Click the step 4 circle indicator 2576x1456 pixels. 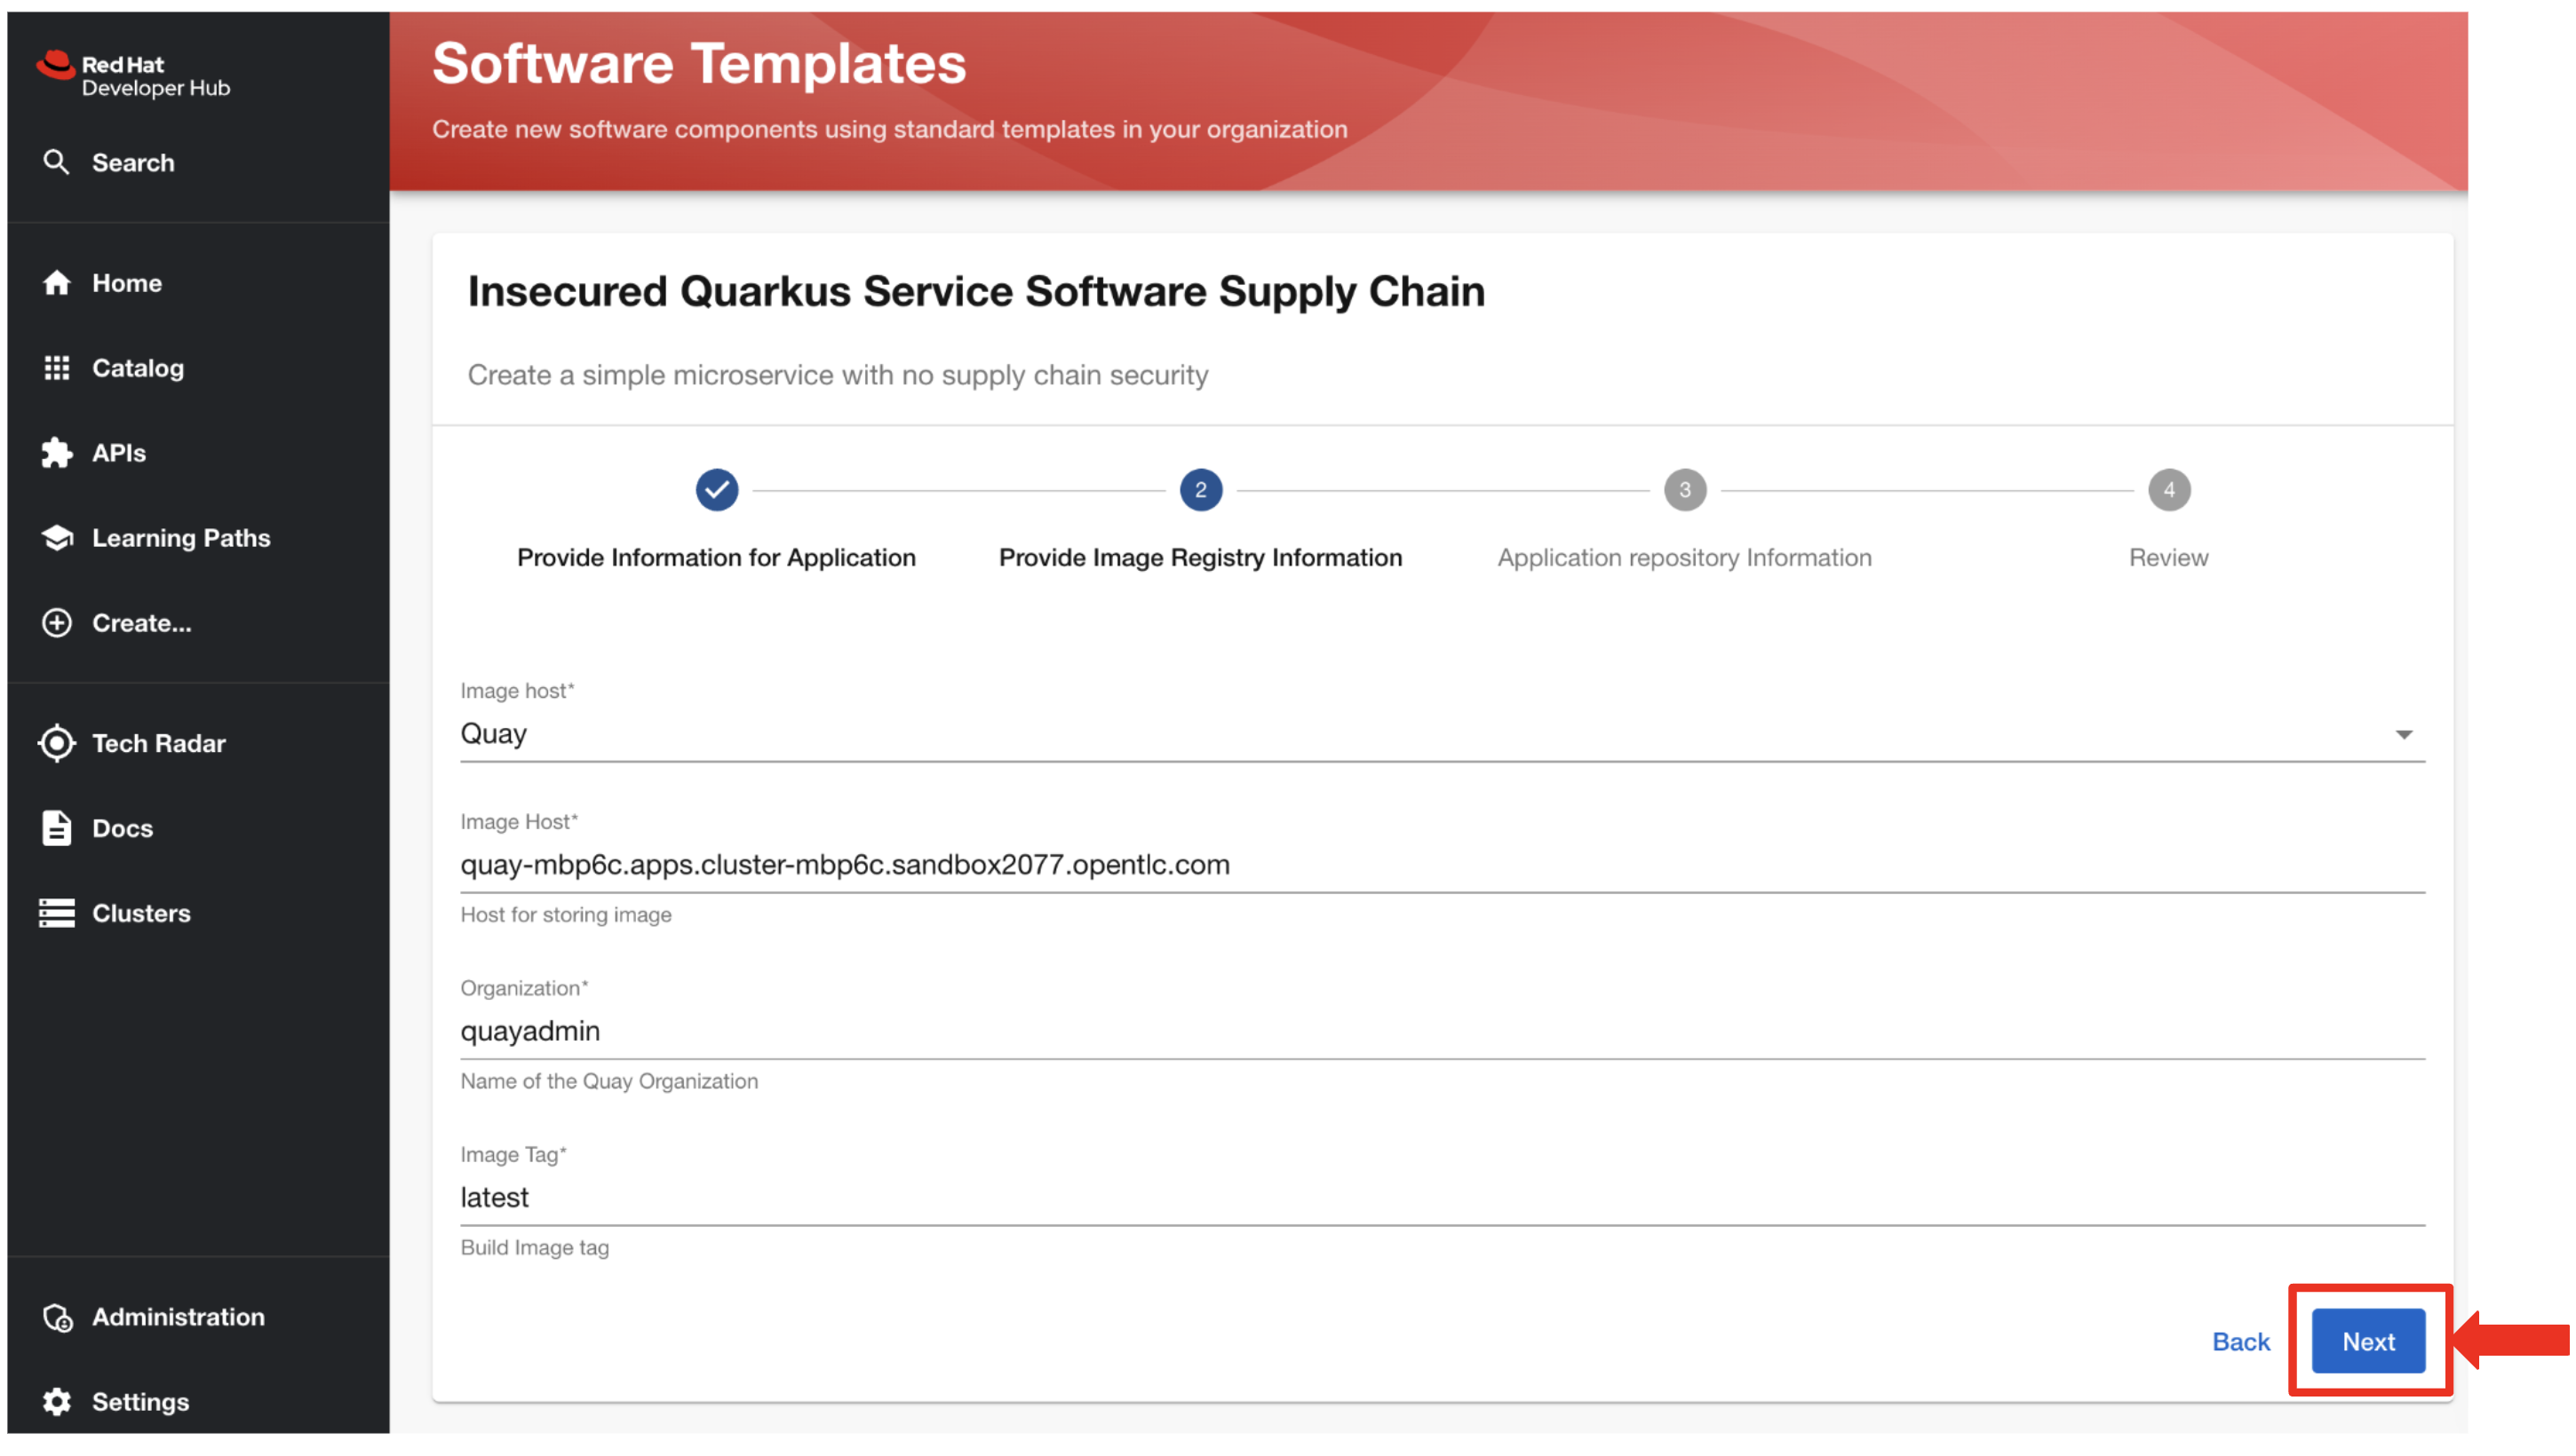(x=2169, y=490)
